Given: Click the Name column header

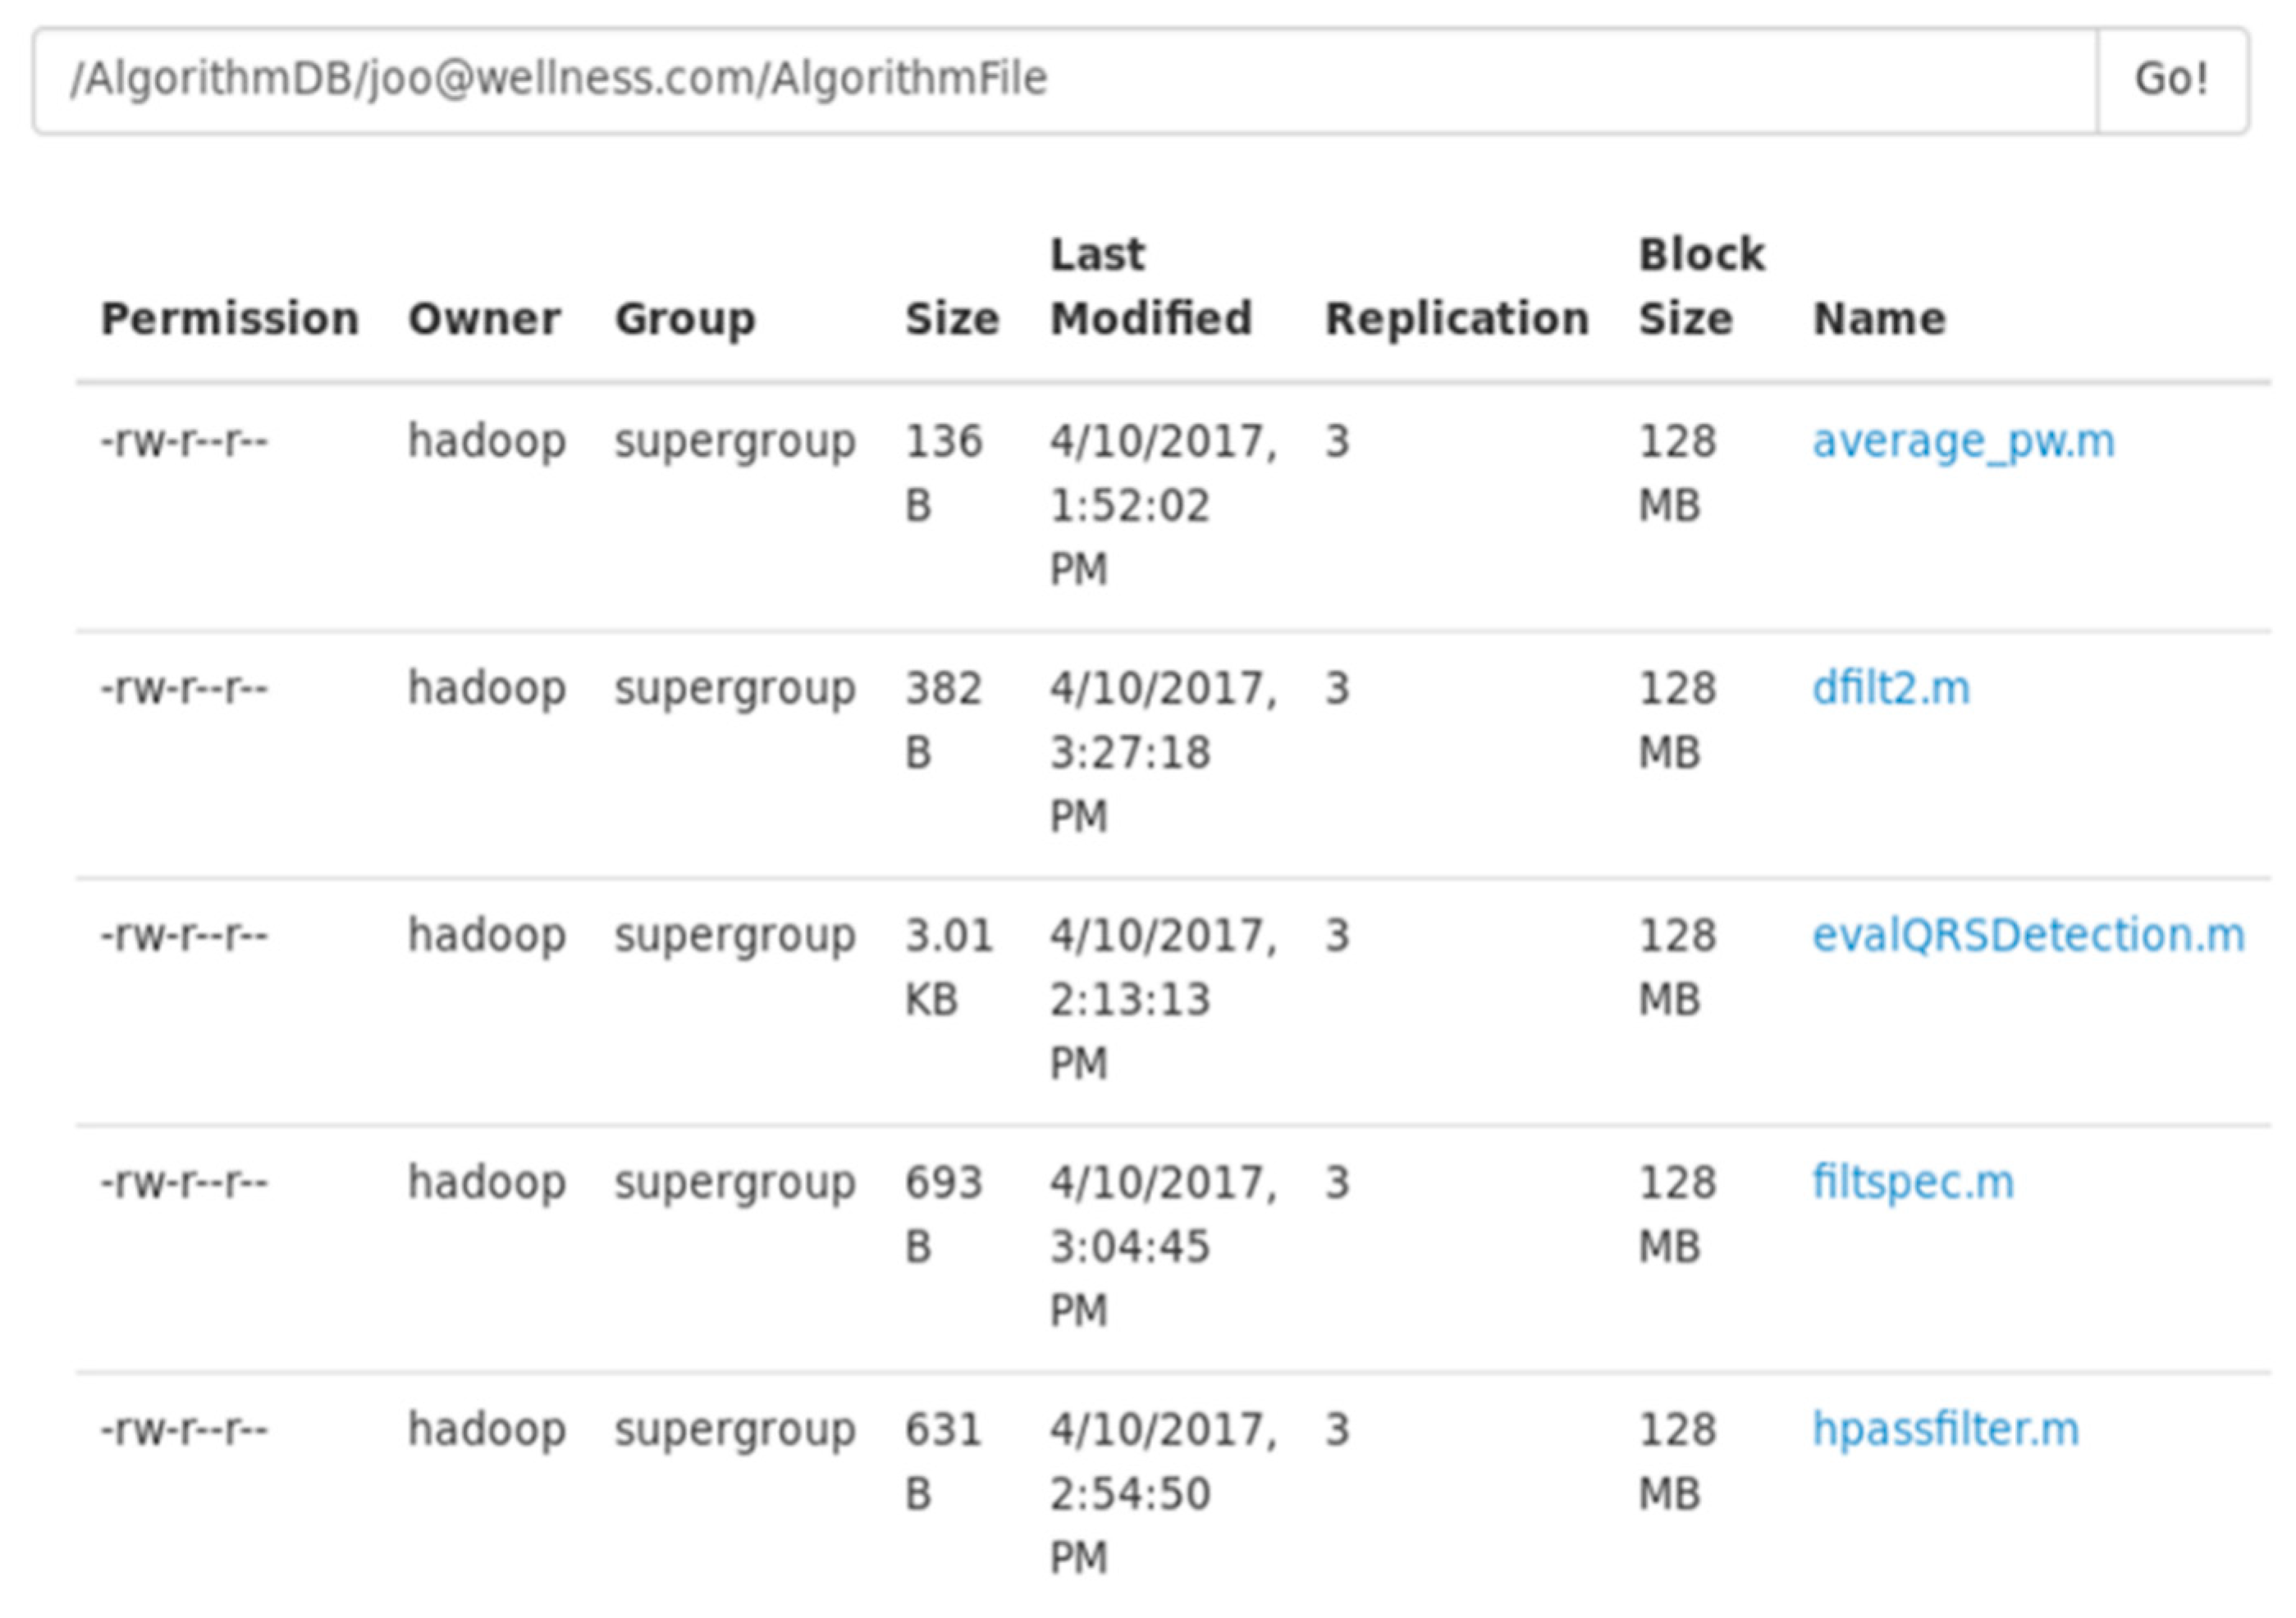Looking at the screenshot, I should coord(1879,319).
